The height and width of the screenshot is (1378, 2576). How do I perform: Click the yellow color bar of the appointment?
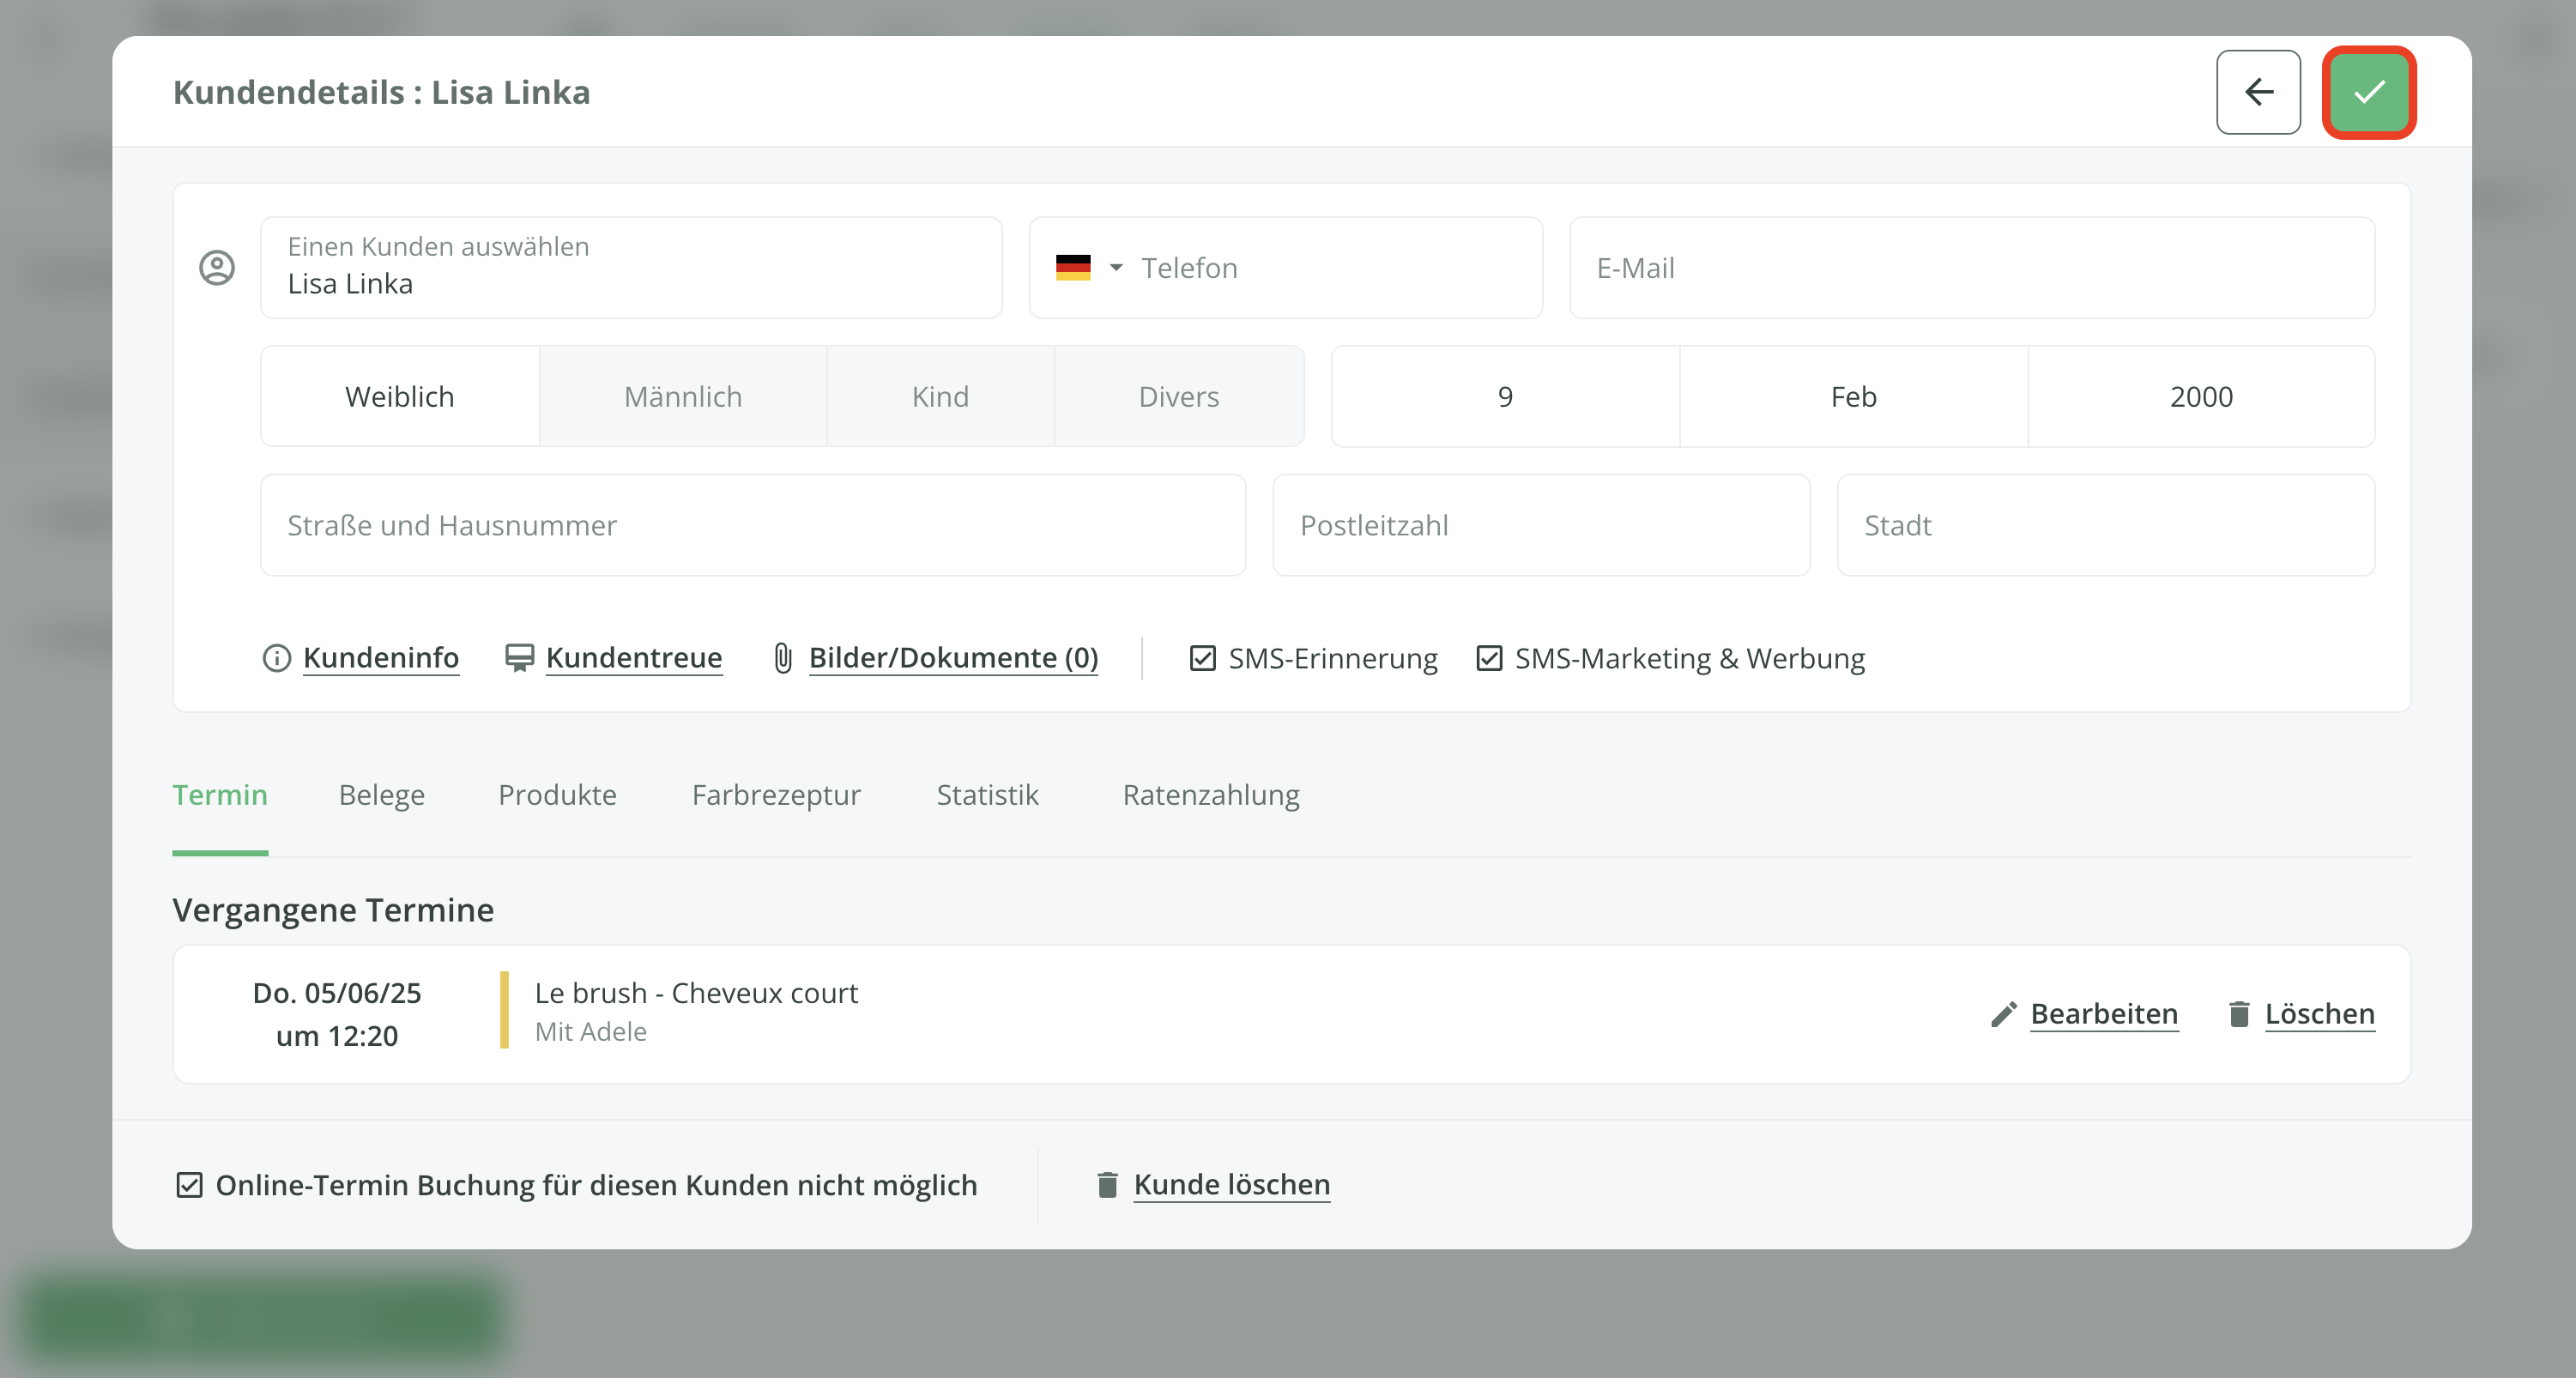coord(504,1010)
